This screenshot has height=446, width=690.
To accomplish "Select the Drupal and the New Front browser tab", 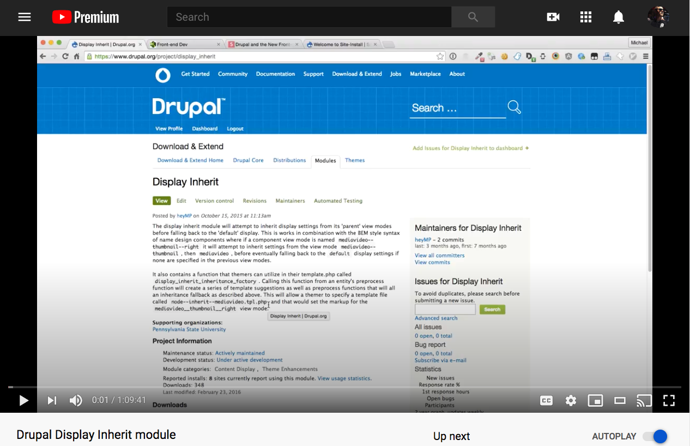I will pyautogui.click(x=263, y=45).
